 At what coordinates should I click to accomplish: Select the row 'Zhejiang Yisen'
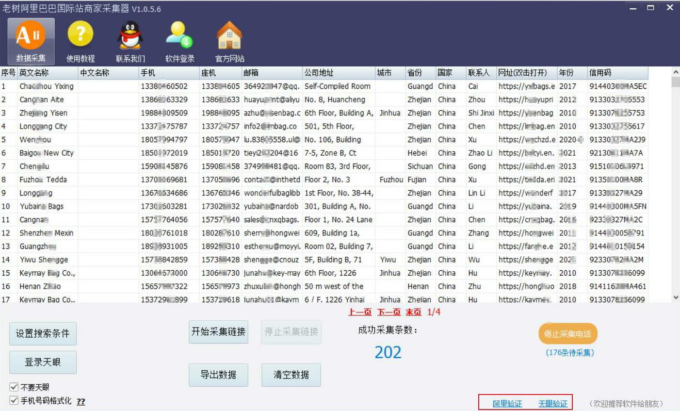(324, 113)
